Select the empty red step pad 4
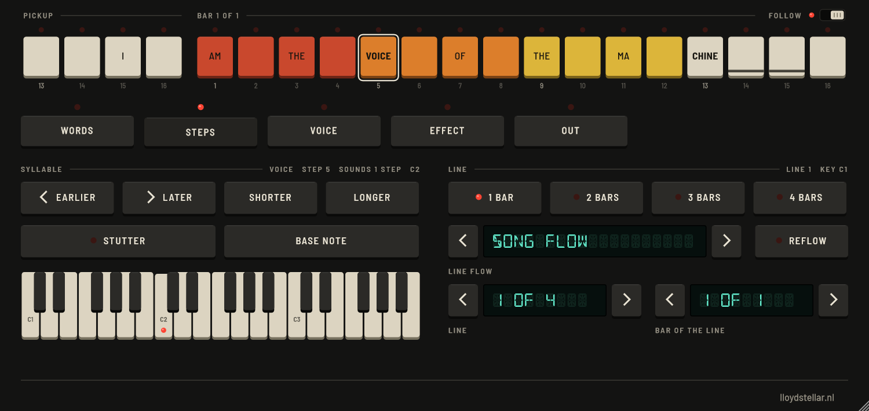Viewport: 869px width, 411px height. (338, 56)
